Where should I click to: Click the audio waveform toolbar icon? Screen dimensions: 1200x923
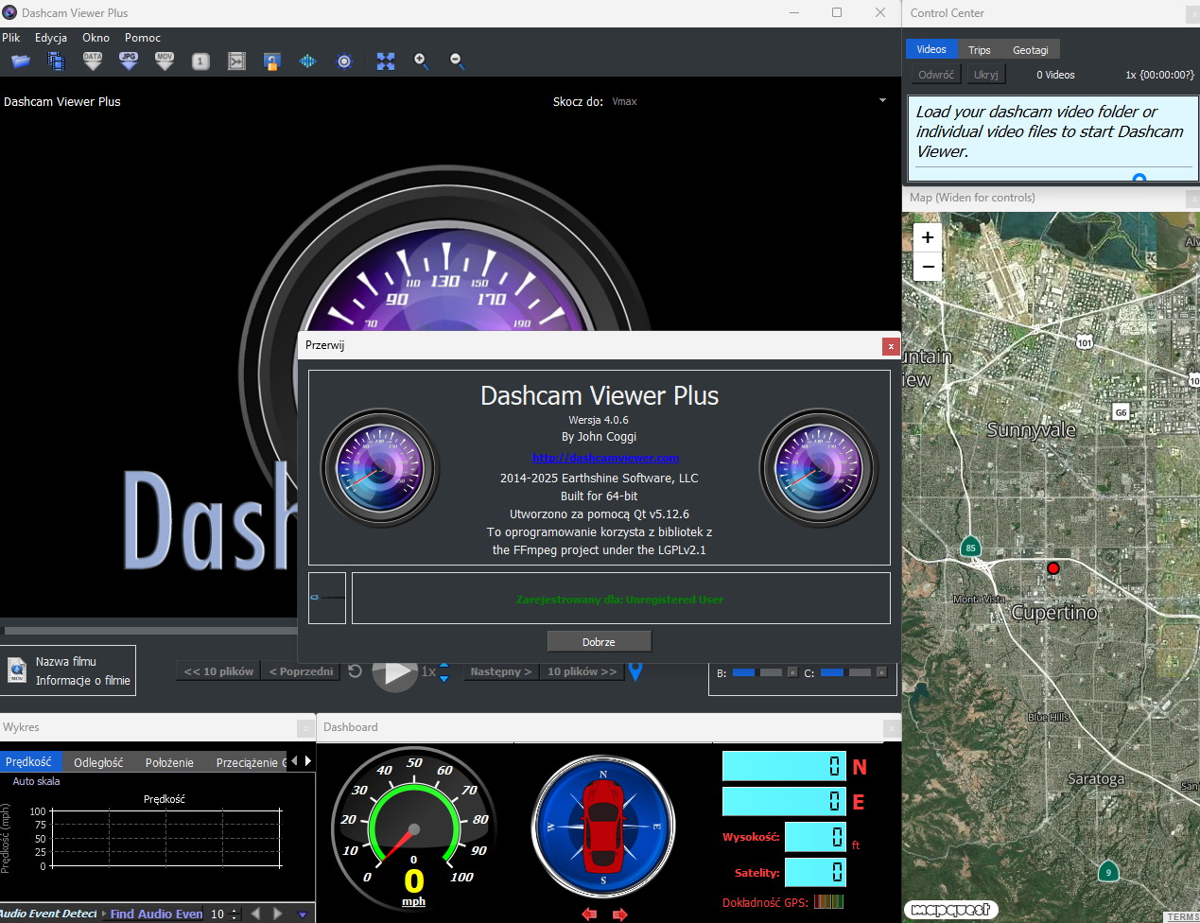(x=307, y=61)
